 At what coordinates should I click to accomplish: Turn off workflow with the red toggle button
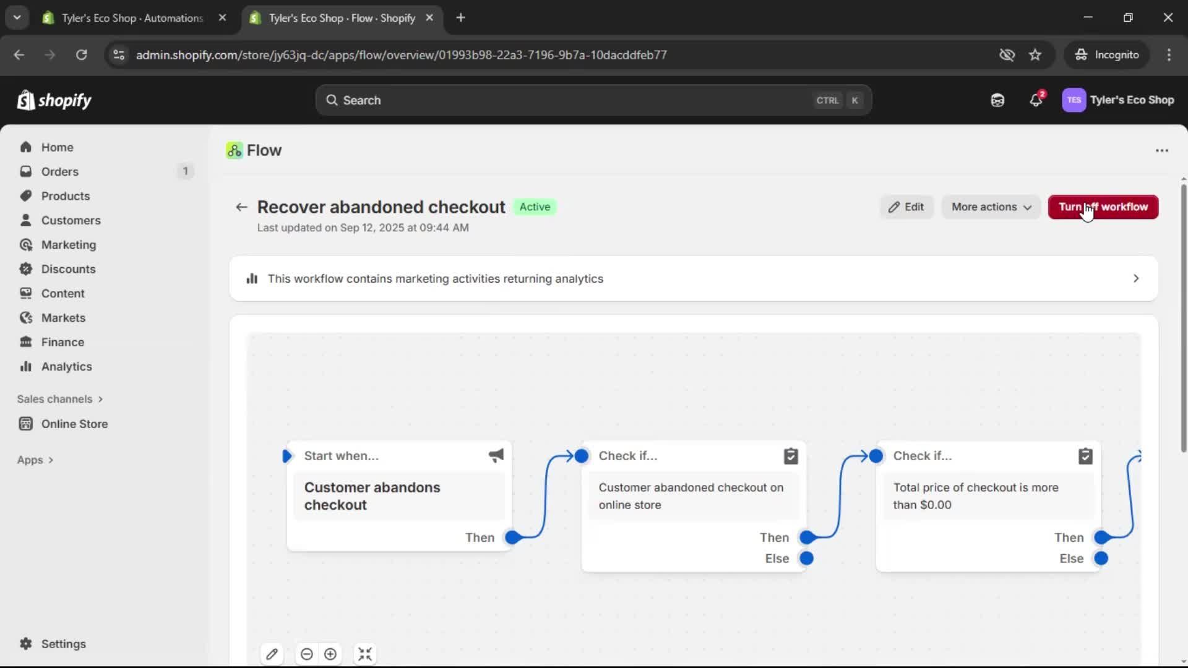(x=1103, y=207)
